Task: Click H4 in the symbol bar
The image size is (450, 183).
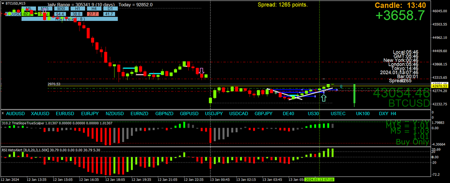Action: tap(393, 113)
